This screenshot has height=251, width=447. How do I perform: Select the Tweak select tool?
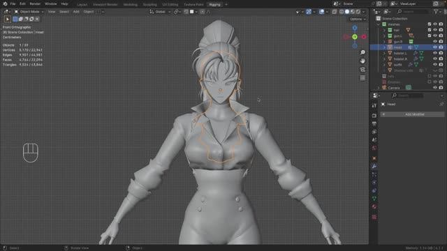click(8, 19)
